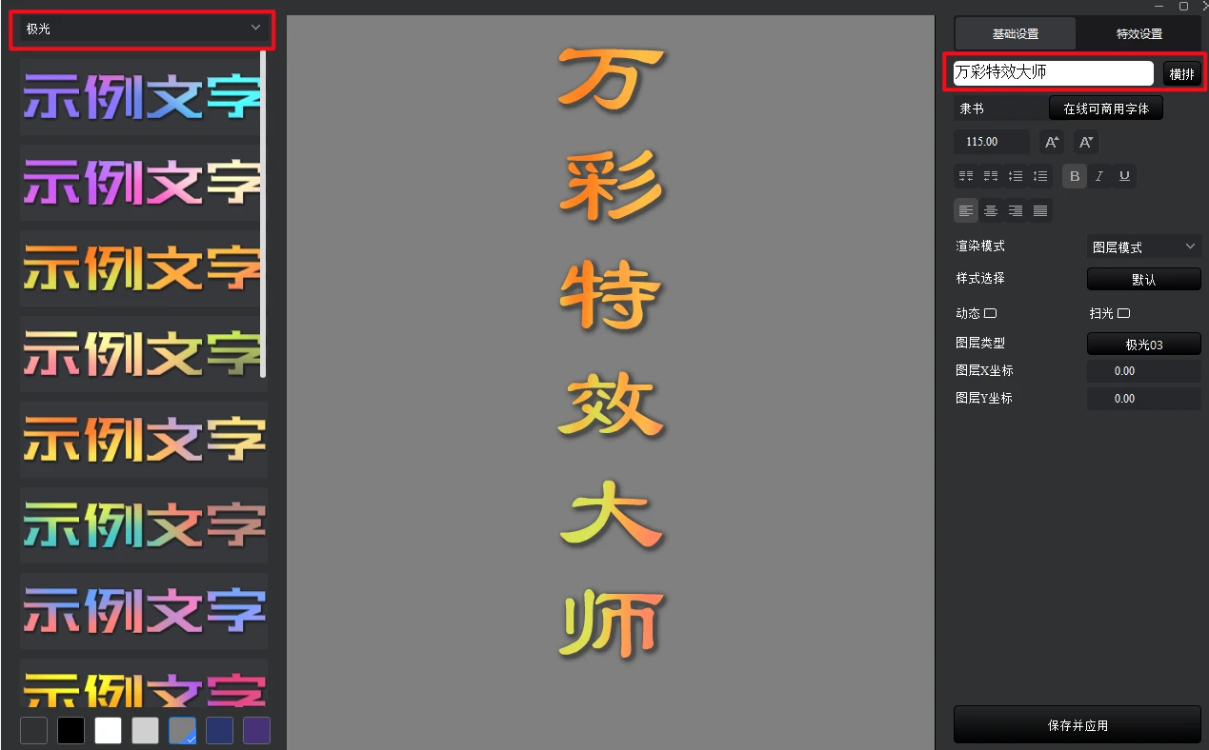Switch to the 特效设置 tab
The image size is (1209, 750).
point(1139,33)
